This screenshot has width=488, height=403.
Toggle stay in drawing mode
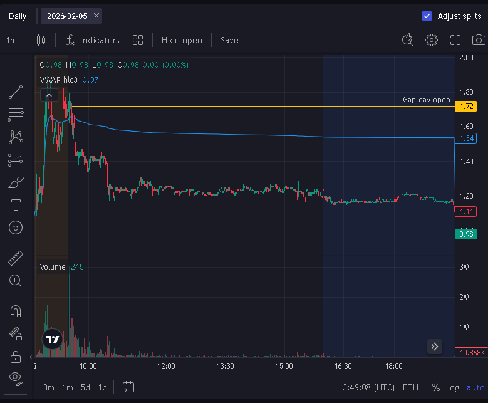point(15,333)
